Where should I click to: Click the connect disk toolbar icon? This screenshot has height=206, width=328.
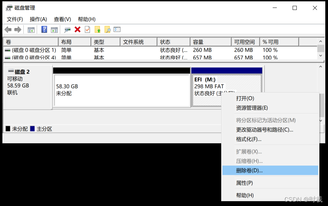pos(67,30)
